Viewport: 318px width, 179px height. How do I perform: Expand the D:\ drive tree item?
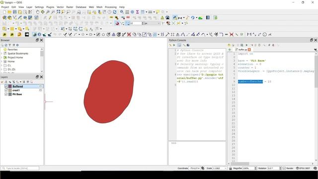coord(2,70)
